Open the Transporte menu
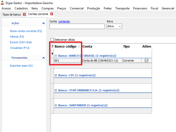Viewport: 176px width, 132px height. [x=122, y=8]
